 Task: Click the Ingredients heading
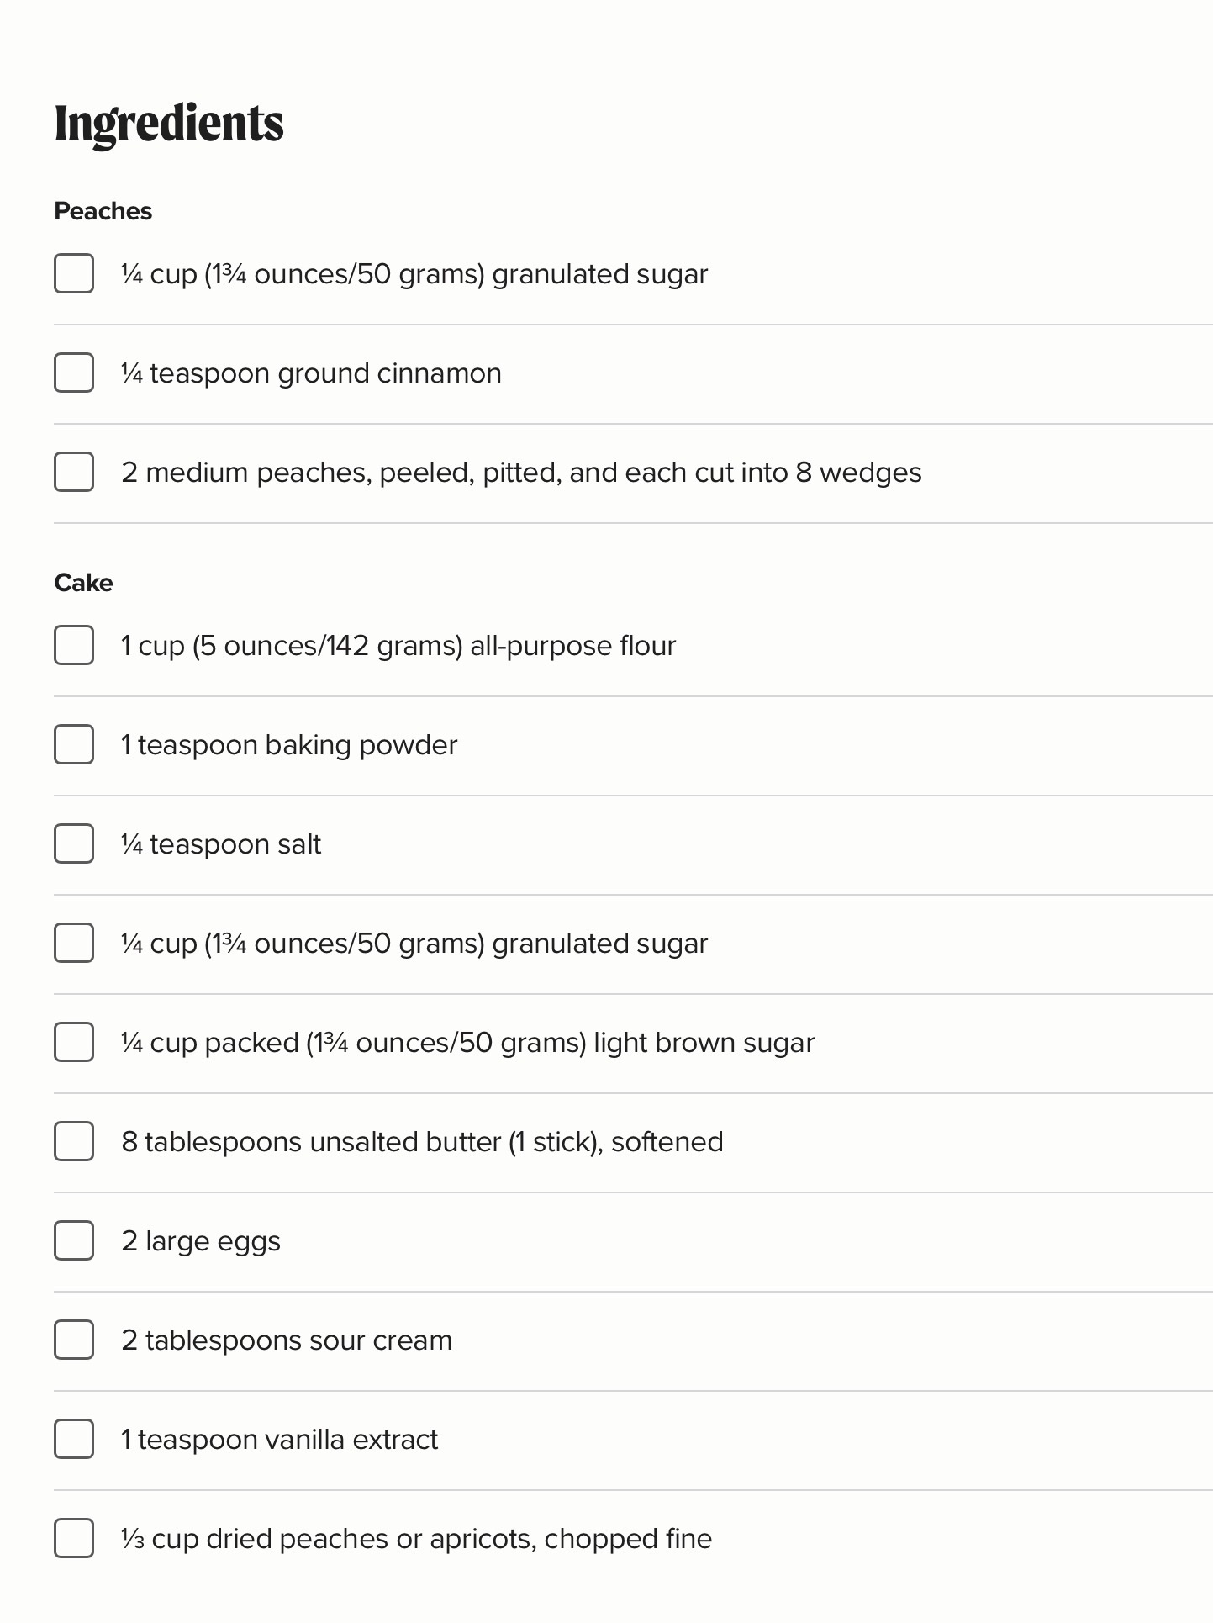pyautogui.click(x=169, y=124)
